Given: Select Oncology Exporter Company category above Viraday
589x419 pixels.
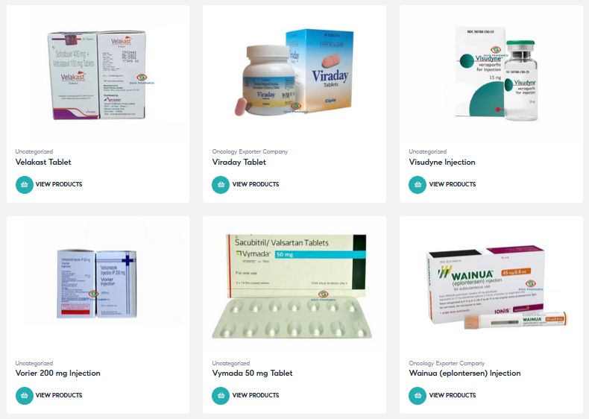Looking at the screenshot, I should tap(250, 151).
